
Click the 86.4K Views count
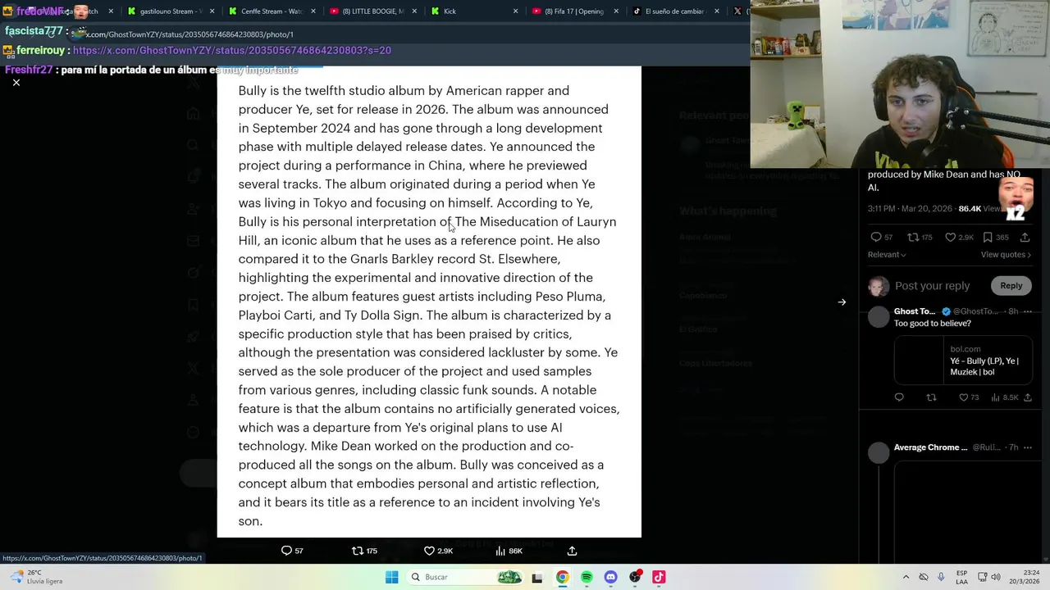pos(979,209)
